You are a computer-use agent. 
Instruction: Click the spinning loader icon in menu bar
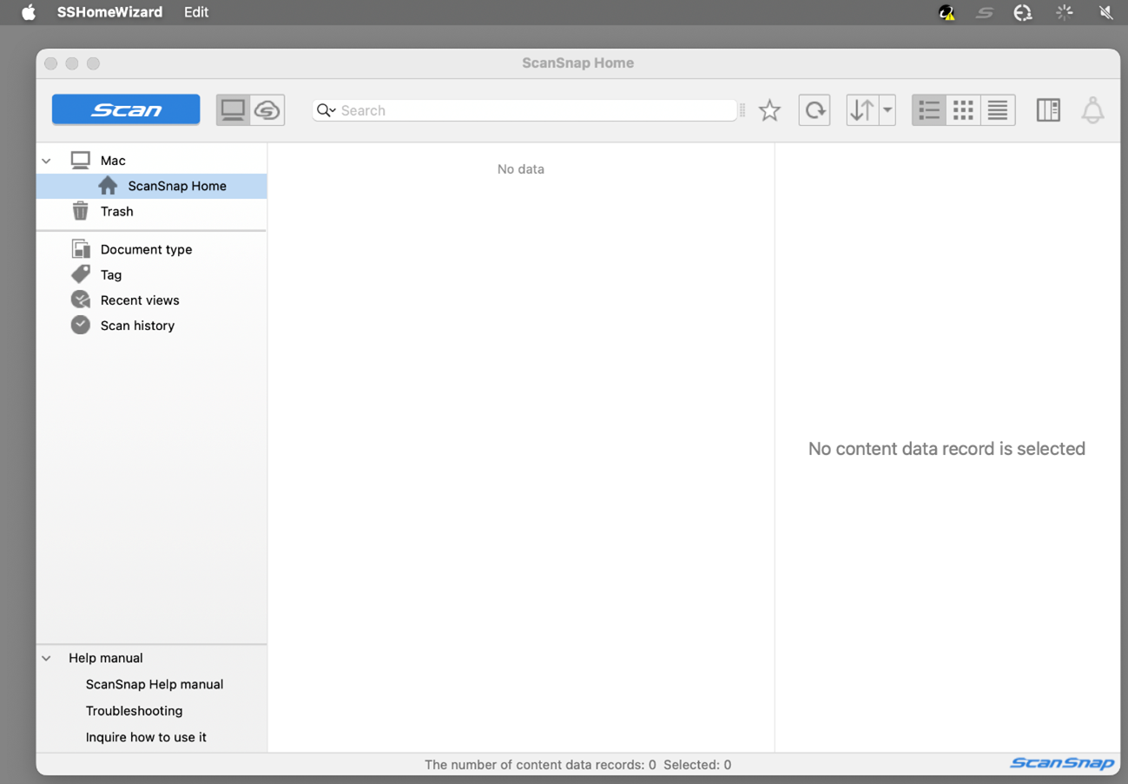(1064, 12)
